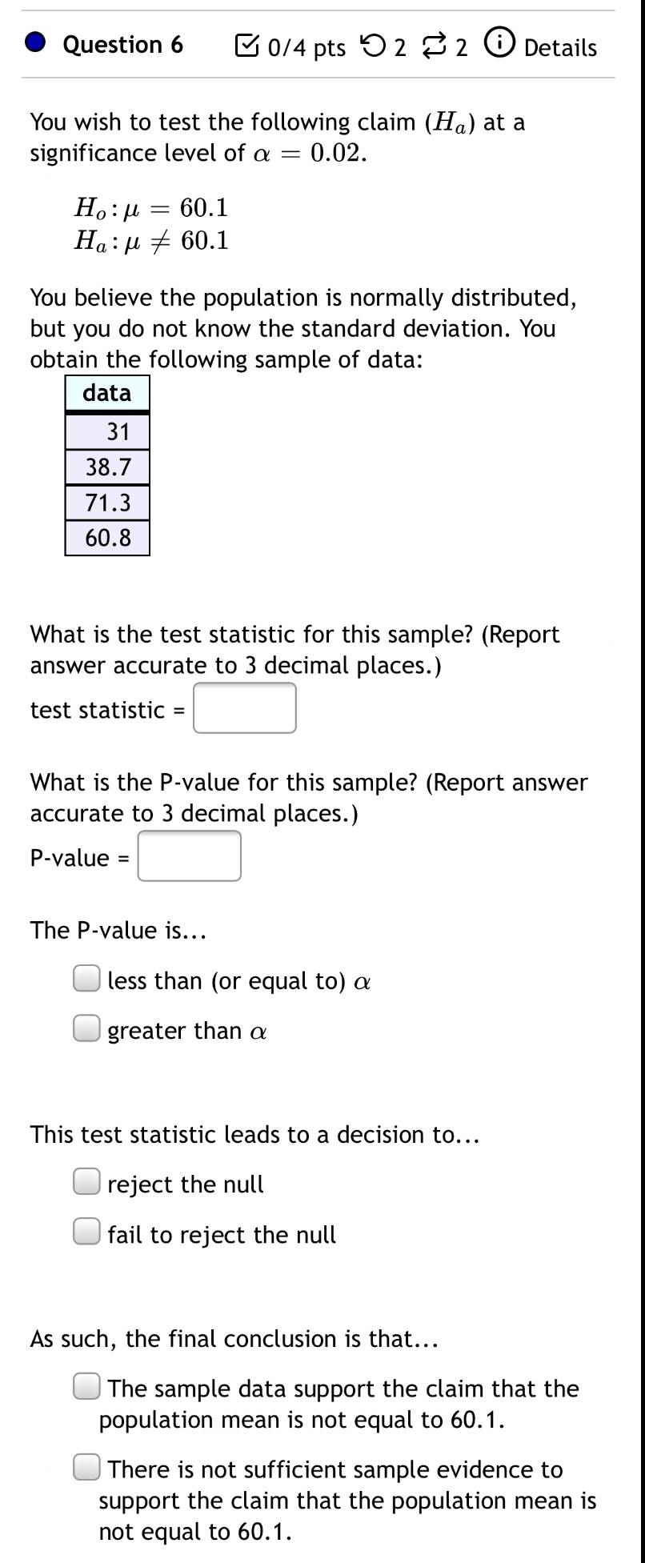Click the 'data' table header cell
Screen dimensions: 645x1563
[x=107, y=393]
